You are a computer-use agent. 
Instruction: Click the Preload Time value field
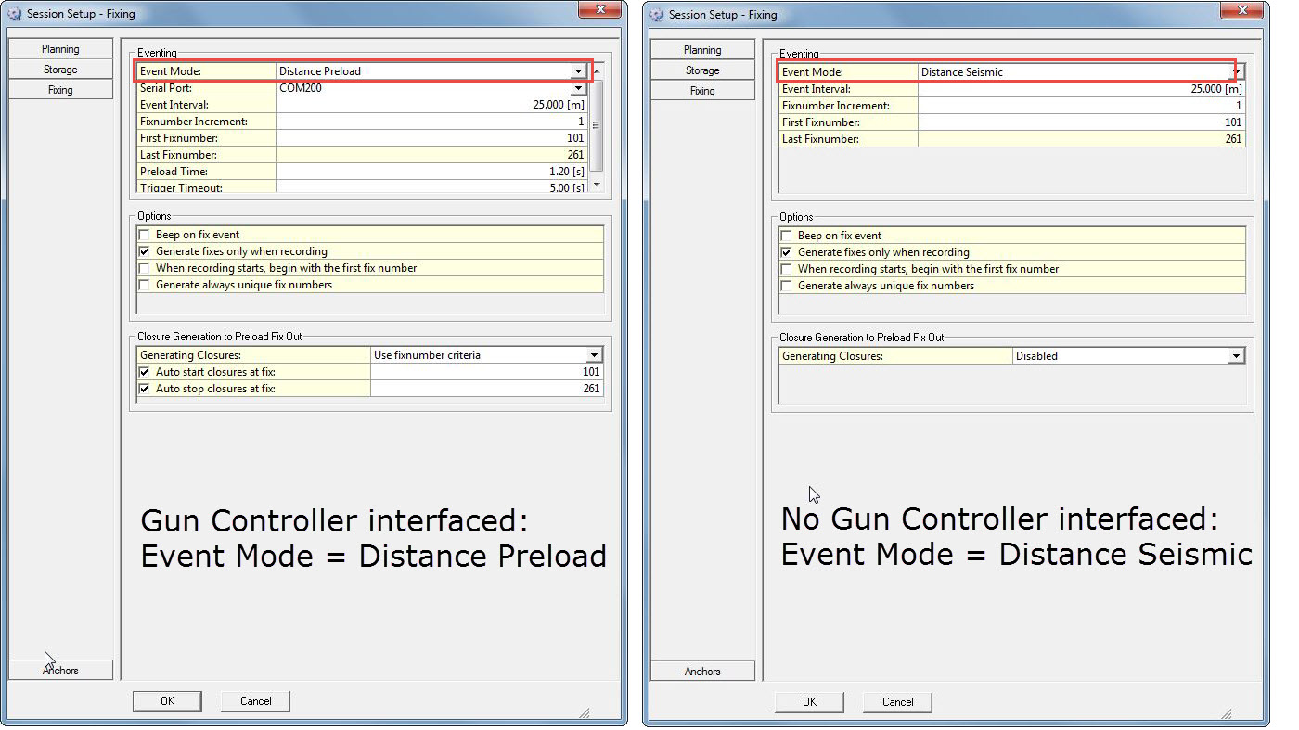coord(431,172)
